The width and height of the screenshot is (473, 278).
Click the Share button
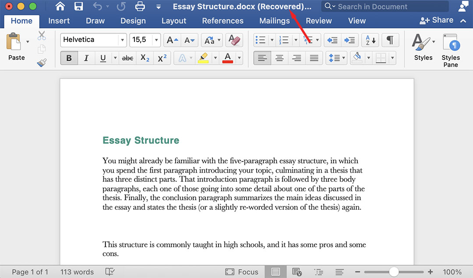(437, 20)
